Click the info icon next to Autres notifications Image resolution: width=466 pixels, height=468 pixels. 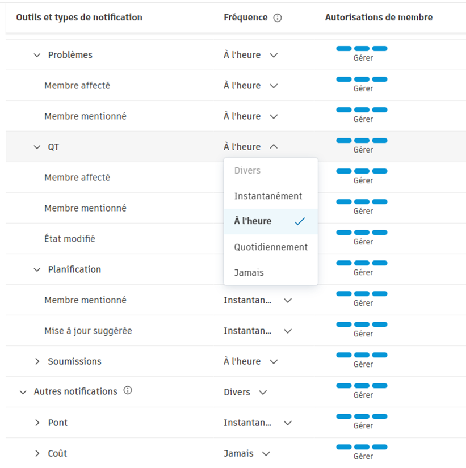pyautogui.click(x=128, y=391)
